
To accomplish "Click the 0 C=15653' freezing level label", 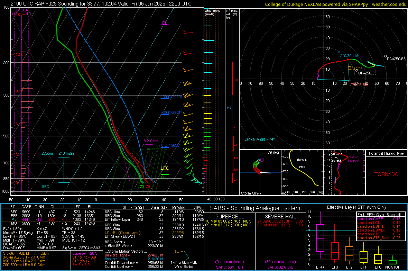I will pyautogui.click(x=170, y=145).
